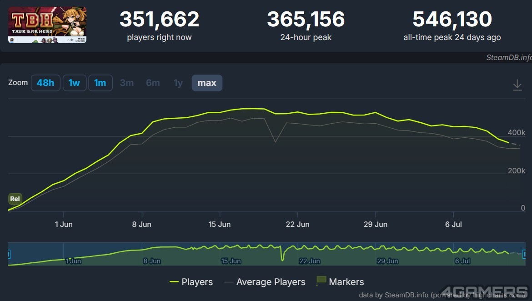Click the left navigator range handle
This screenshot has height=301, width=532.
(x=9, y=254)
